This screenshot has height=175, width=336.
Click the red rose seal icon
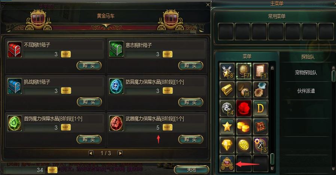[244, 108]
